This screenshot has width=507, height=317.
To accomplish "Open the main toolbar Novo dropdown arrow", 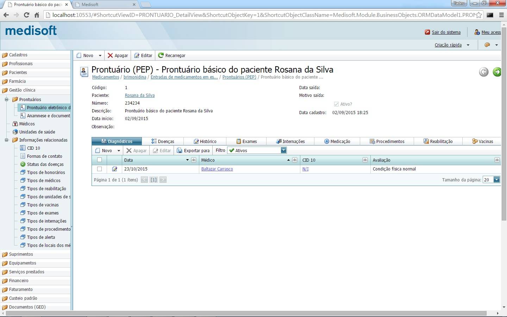I will point(100,56).
